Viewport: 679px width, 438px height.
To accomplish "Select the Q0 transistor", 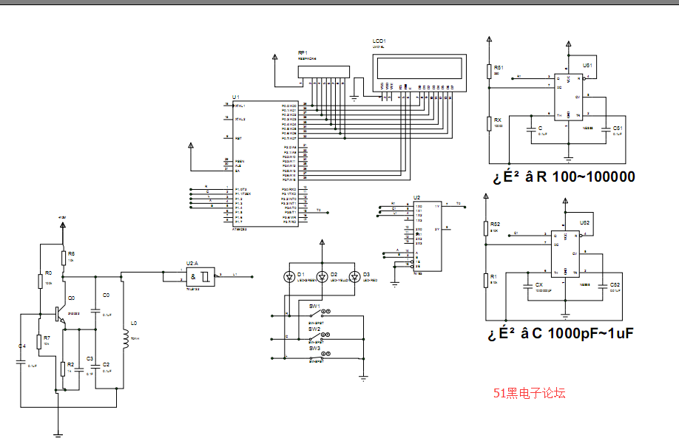I will coord(59,315).
